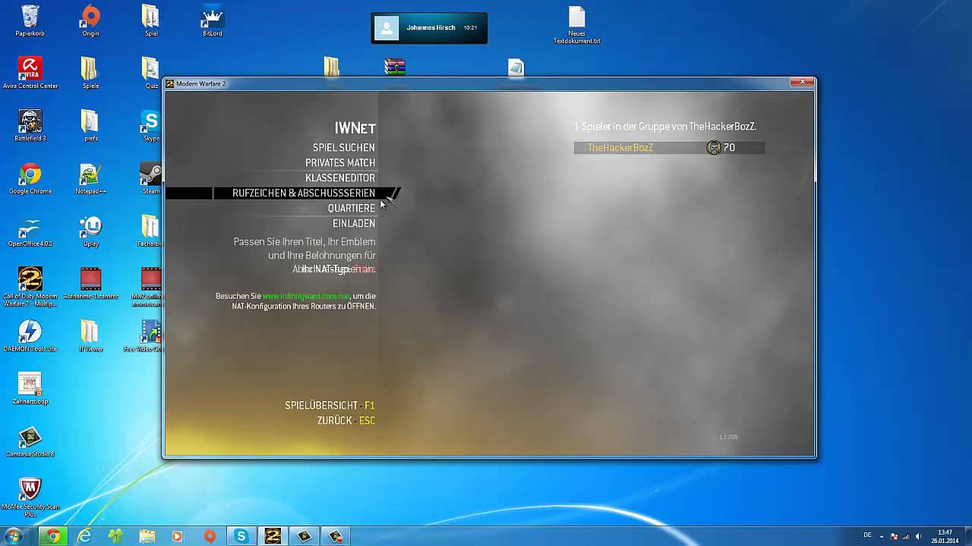972x546 pixels.
Task: Click the orange Origin icon in taskbar
Action: [x=210, y=536]
